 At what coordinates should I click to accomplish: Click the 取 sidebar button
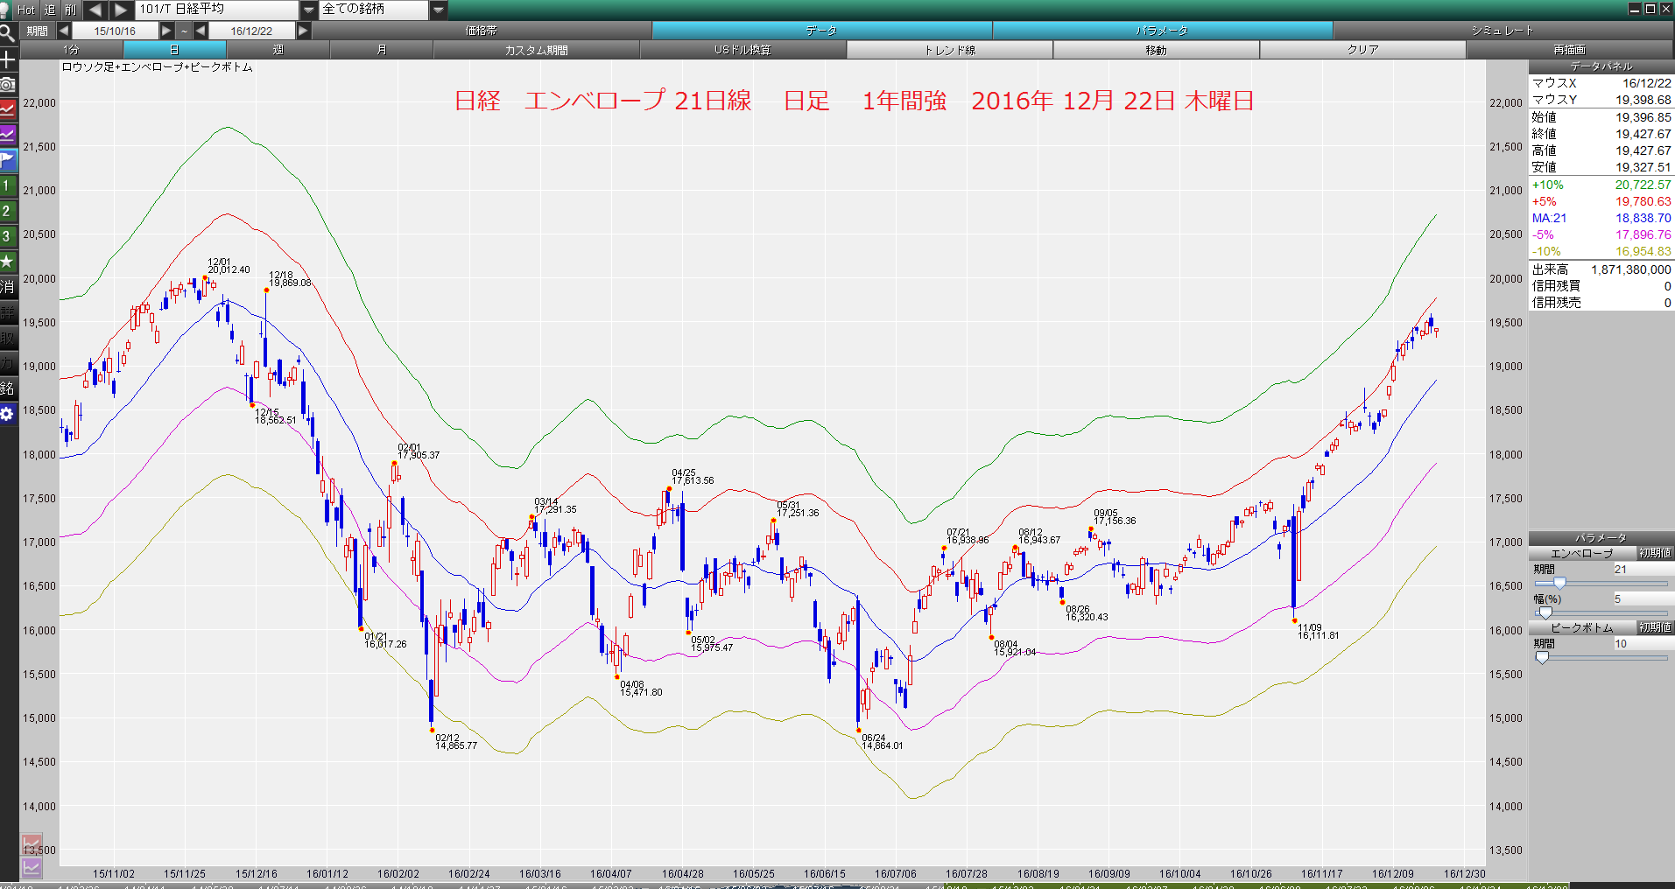tap(8, 338)
